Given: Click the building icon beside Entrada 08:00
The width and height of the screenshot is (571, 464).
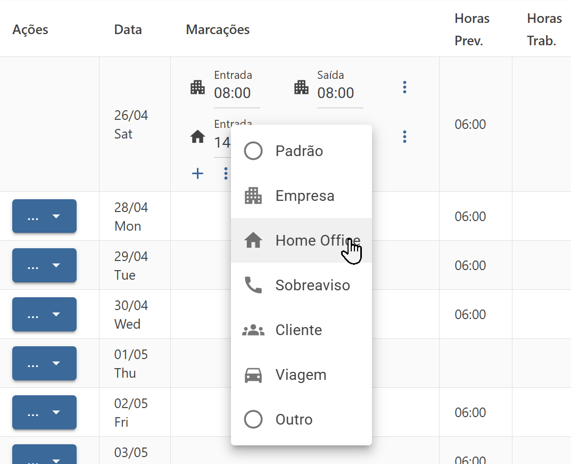Looking at the screenshot, I should (198, 87).
